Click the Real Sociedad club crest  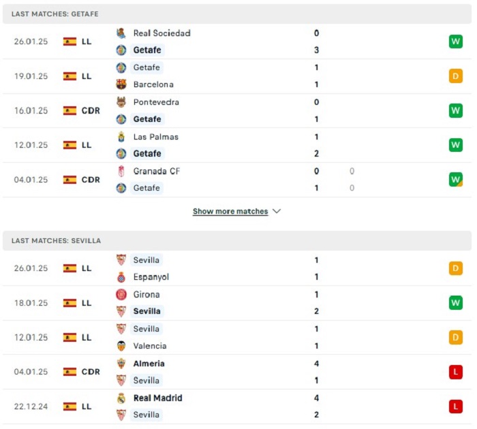121,33
